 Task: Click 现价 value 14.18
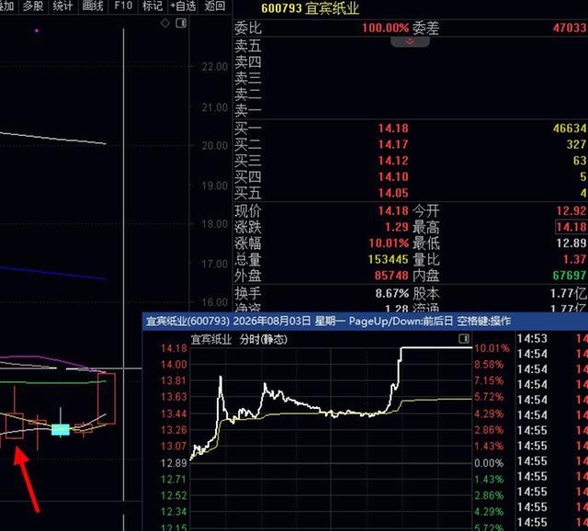393,211
